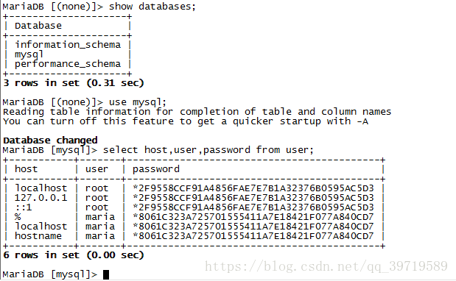Click the "show databases;" command text
This screenshot has height=281, width=456.
[152, 7]
